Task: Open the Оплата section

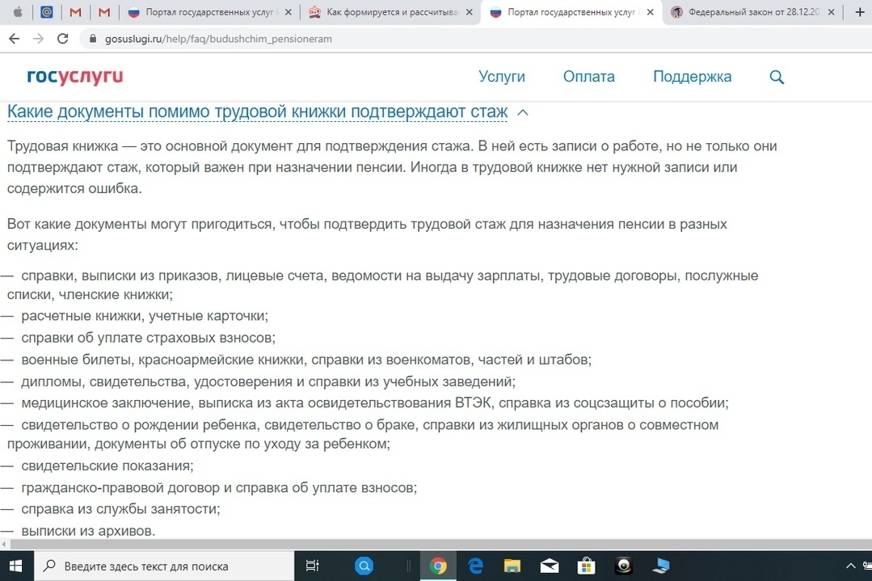Action: coord(589,77)
